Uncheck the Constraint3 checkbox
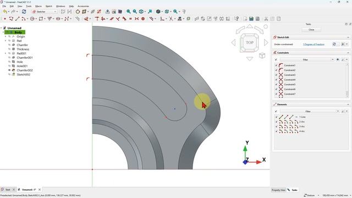This screenshot has width=352, height=198. (276, 75)
